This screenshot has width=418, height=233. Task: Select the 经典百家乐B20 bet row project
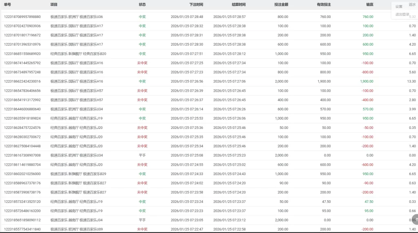78,54
